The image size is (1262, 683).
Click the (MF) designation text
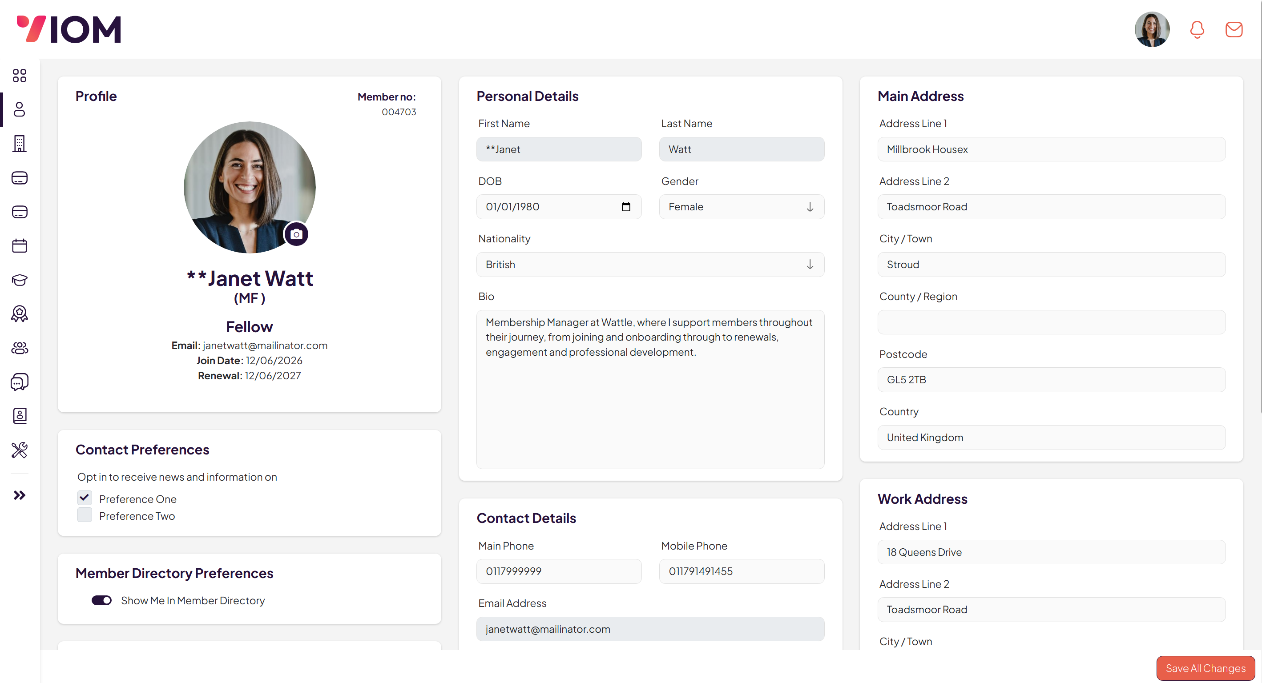250,298
